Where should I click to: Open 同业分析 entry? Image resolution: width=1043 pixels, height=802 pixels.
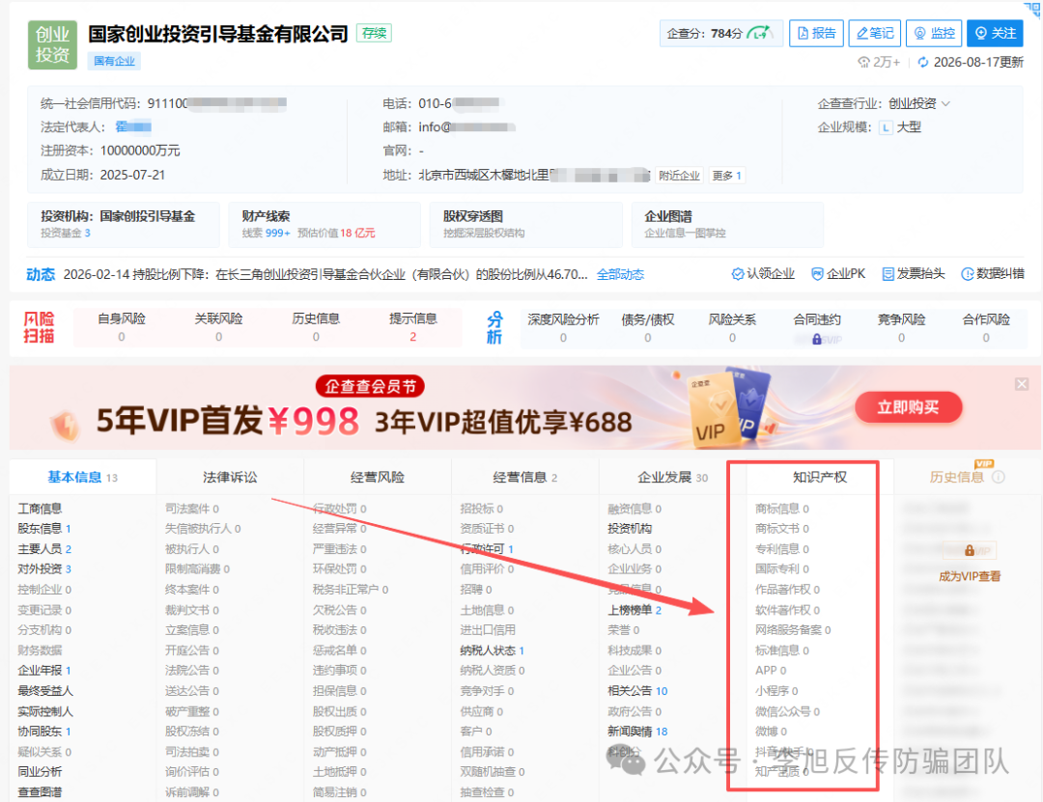click(40, 772)
